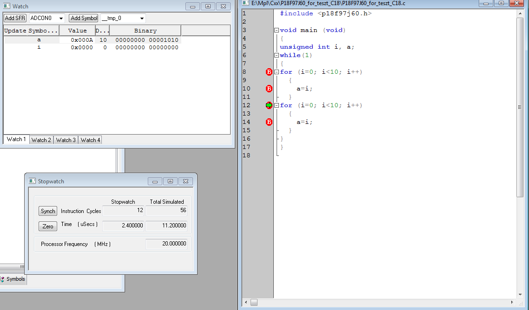
Task: Click the Add SFR button
Action: tap(15, 18)
